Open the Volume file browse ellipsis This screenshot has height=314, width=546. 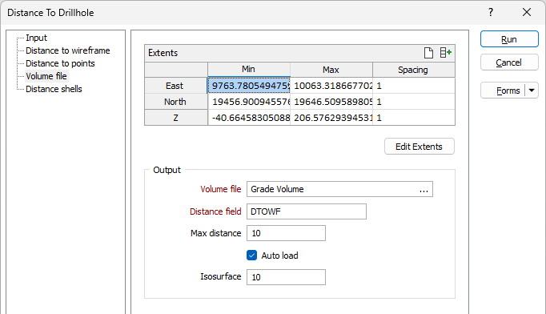(x=424, y=189)
